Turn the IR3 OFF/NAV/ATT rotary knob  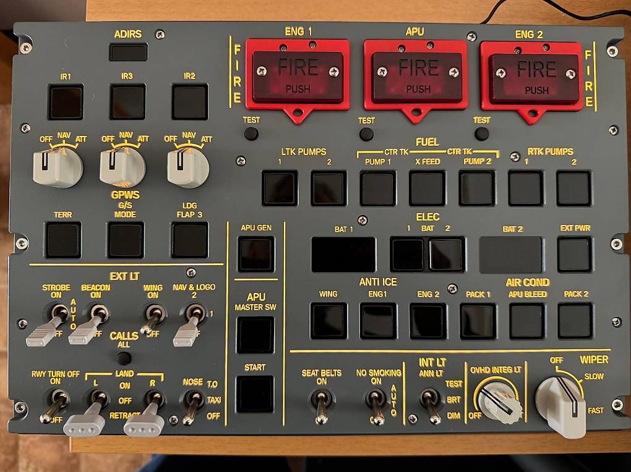[122, 166]
